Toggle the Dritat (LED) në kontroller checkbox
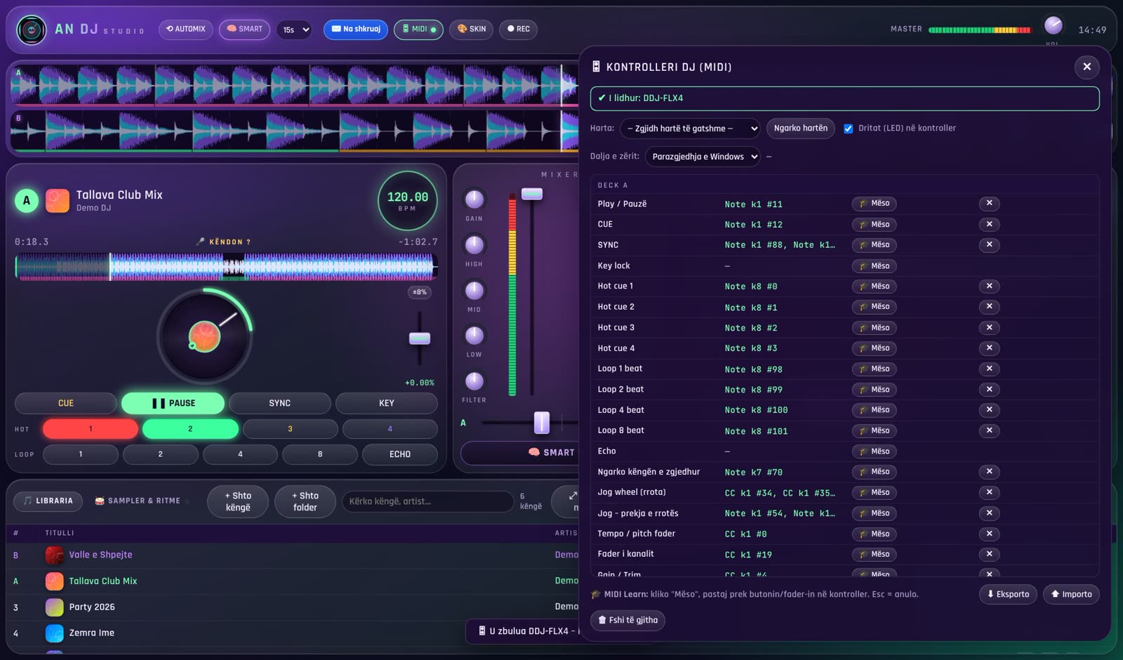The height and width of the screenshot is (660, 1123). point(848,128)
